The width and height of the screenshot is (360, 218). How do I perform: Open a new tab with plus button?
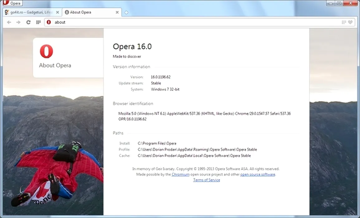pos(126,13)
